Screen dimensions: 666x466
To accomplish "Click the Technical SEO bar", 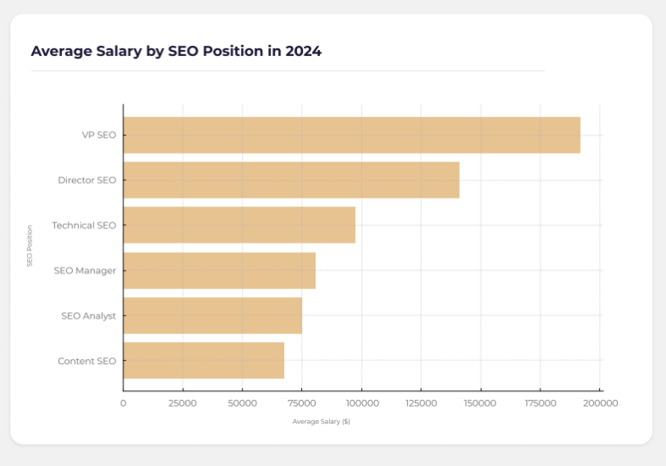I will [239, 225].
